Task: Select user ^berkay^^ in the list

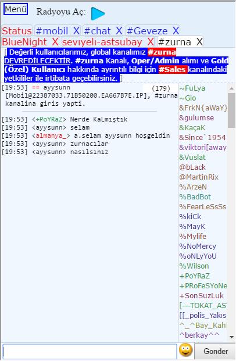Action: click(199, 335)
